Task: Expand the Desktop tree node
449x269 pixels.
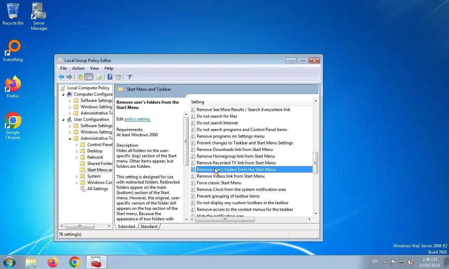Action: [x=76, y=151]
